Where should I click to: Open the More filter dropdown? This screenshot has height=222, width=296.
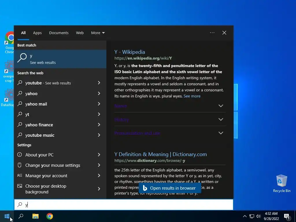pyautogui.click(x=98, y=33)
